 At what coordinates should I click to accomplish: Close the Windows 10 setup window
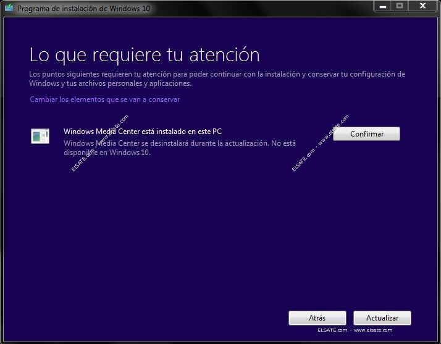coord(422,6)
